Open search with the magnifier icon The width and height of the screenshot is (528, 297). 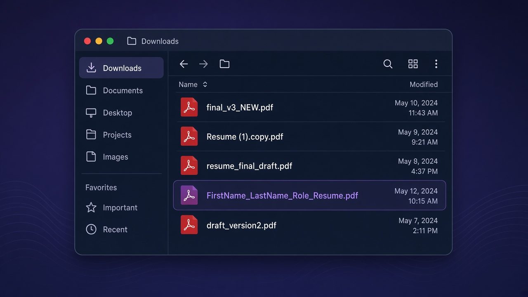click(x=388, y=64)
